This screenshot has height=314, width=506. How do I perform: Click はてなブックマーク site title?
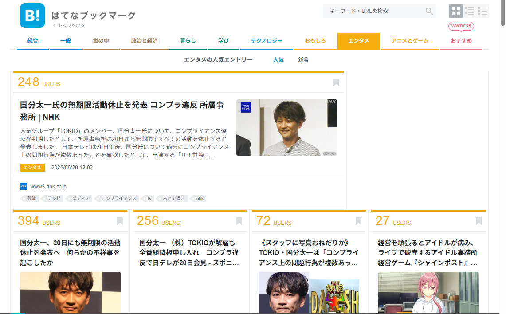94,15
